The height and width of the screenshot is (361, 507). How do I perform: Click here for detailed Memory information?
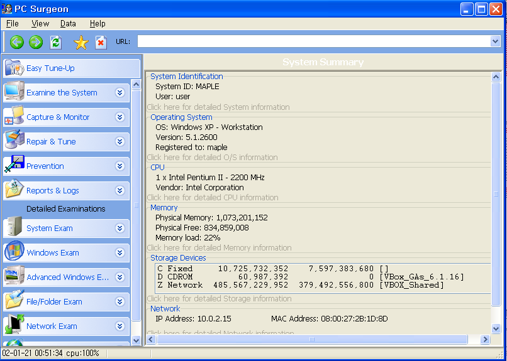pos(219,248)
